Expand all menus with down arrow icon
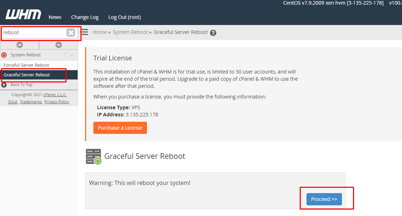Screen dimensions: 402x216 click(x=58, y=45)
